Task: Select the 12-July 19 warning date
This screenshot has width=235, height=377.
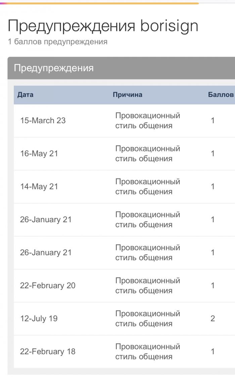Action: [x=39, y=319]
